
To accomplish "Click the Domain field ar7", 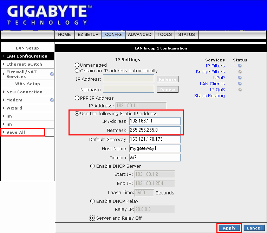I will point(155,158).
